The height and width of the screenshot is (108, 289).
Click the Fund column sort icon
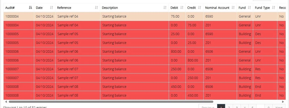(x=249, y=8)
